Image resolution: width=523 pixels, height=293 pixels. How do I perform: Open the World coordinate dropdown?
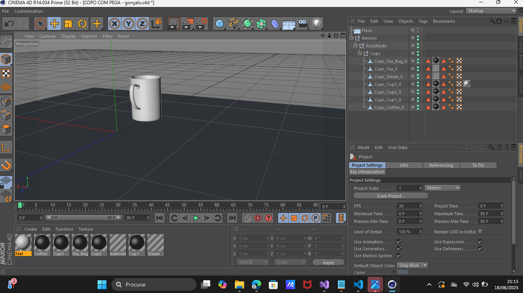[253, 262]
